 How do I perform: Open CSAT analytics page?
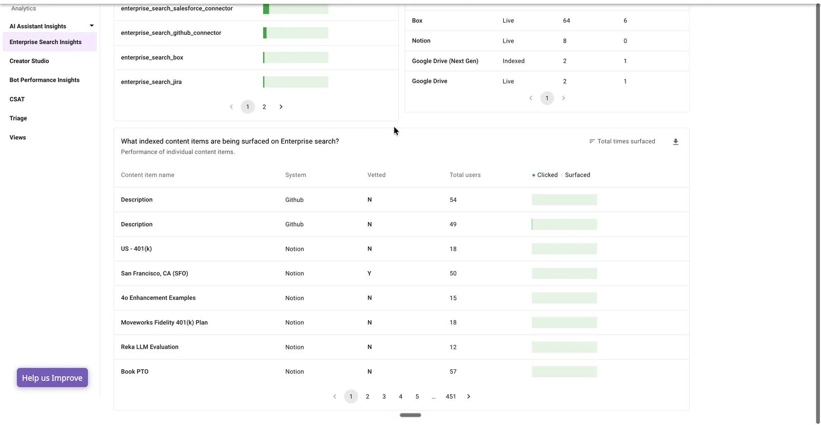click(x=17, y=99)
